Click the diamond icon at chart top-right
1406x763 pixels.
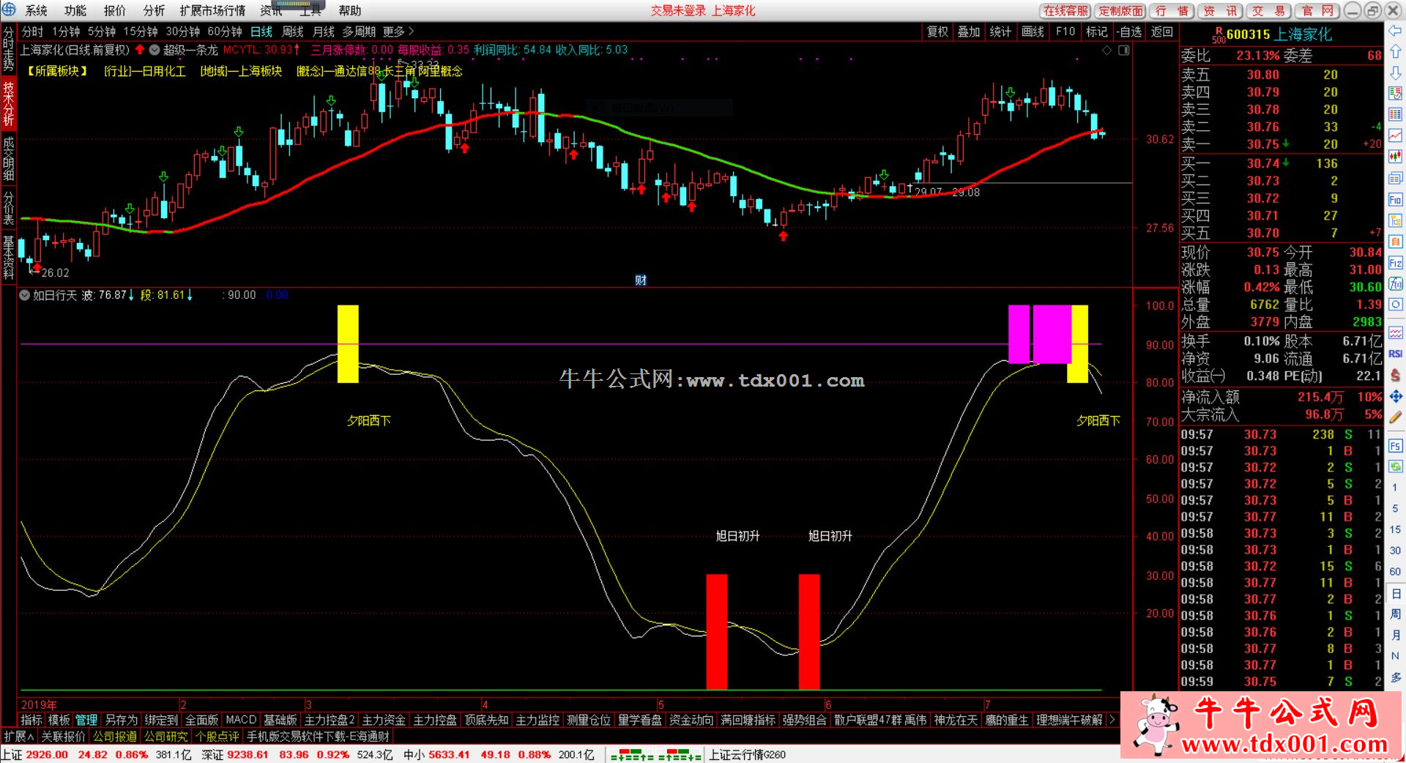pyautogui.click(x=1107, y=50)
